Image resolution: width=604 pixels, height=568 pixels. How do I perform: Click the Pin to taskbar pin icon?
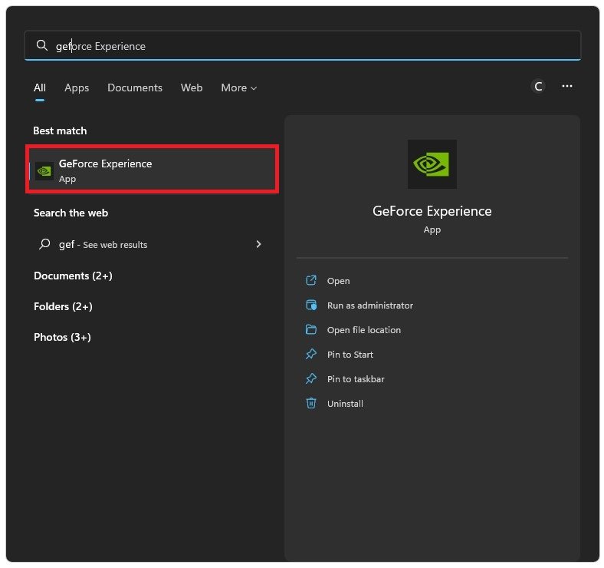[x=311, y=379]
